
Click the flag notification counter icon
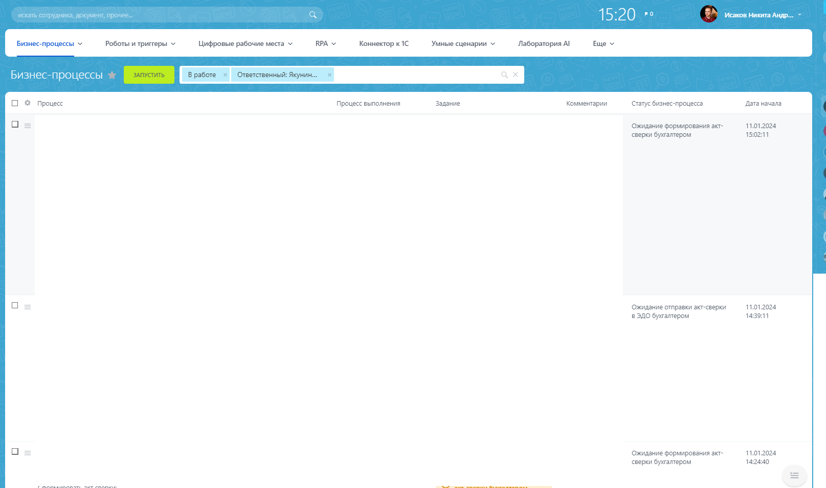[649, 14]
